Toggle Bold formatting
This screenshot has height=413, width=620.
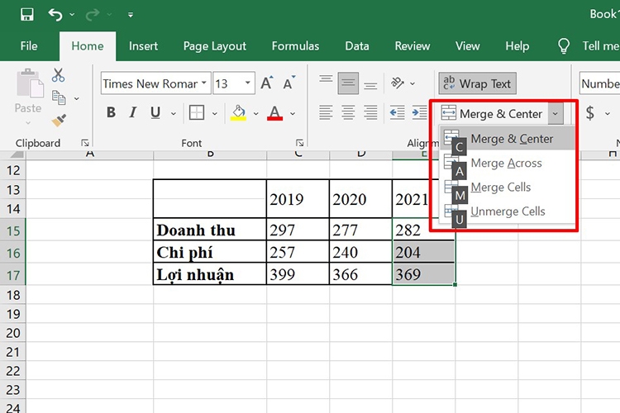tap(111, 112)
